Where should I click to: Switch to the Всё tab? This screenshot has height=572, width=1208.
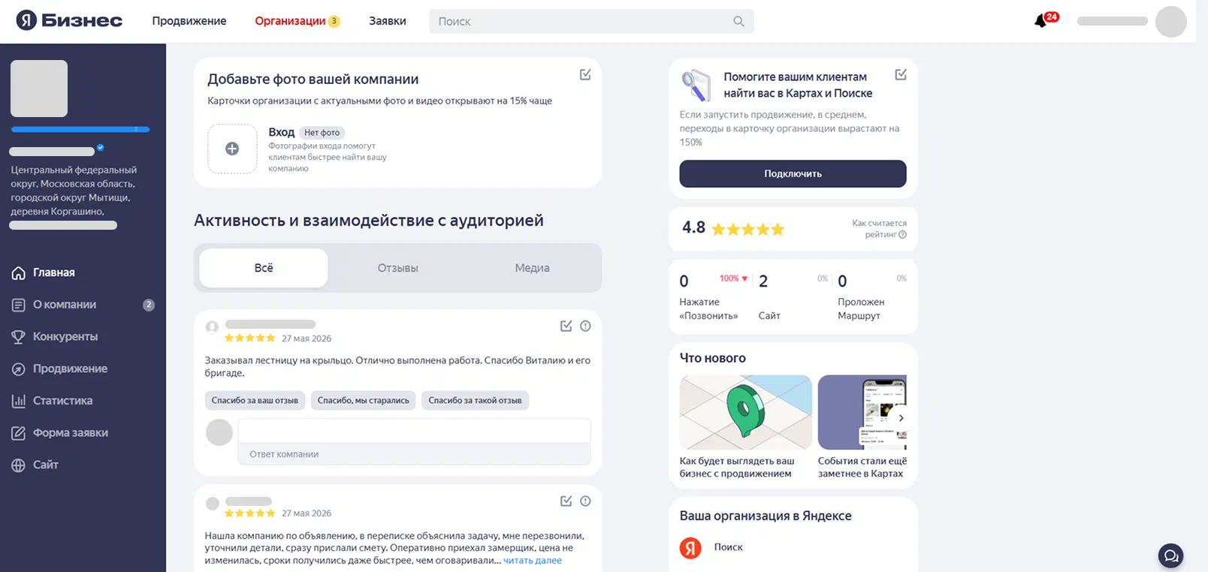(264, 268)
